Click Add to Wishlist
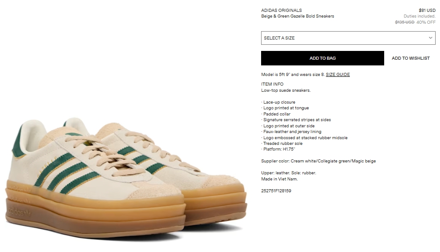440x252 pixels. [411, 58]
